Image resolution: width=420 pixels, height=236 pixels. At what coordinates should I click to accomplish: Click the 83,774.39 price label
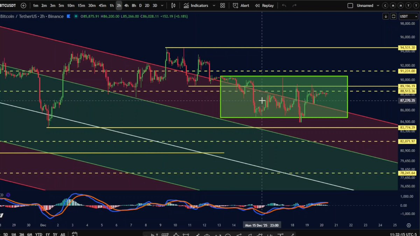(408, 128)
